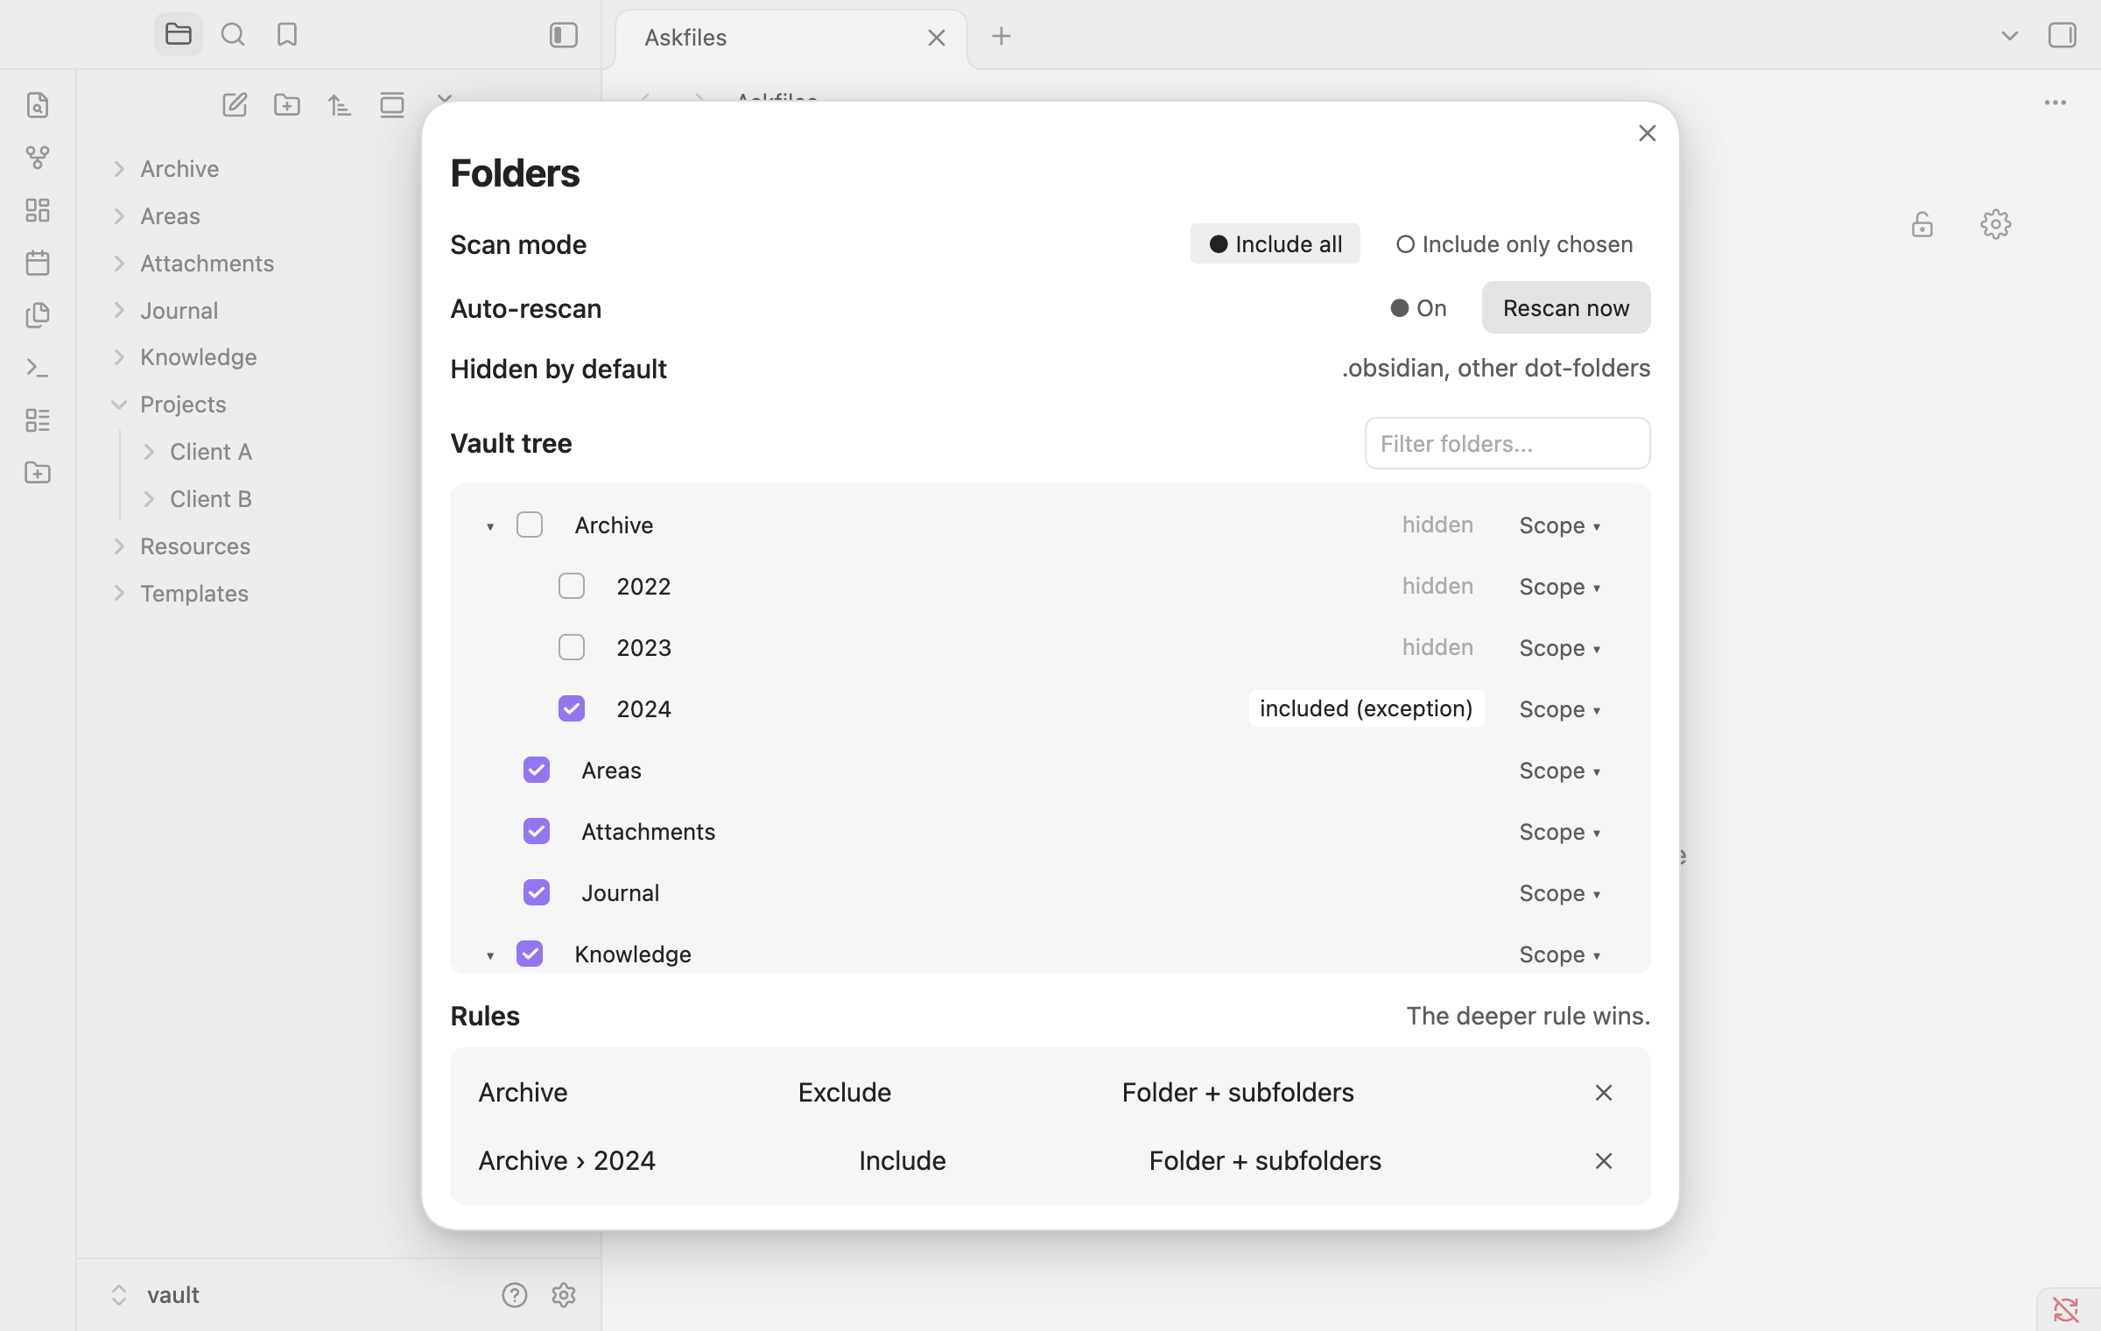Image resolution: width=2101 pixels, height=1331 pixels.
Task: Open the bookmarks icon
Action: [287, 35]
